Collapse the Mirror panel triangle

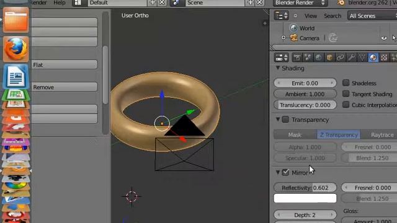[278, 172]
